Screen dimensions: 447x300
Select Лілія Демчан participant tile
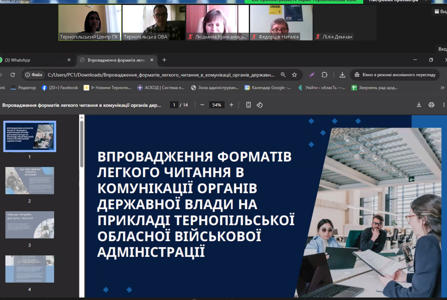click(x=345, y=23)
